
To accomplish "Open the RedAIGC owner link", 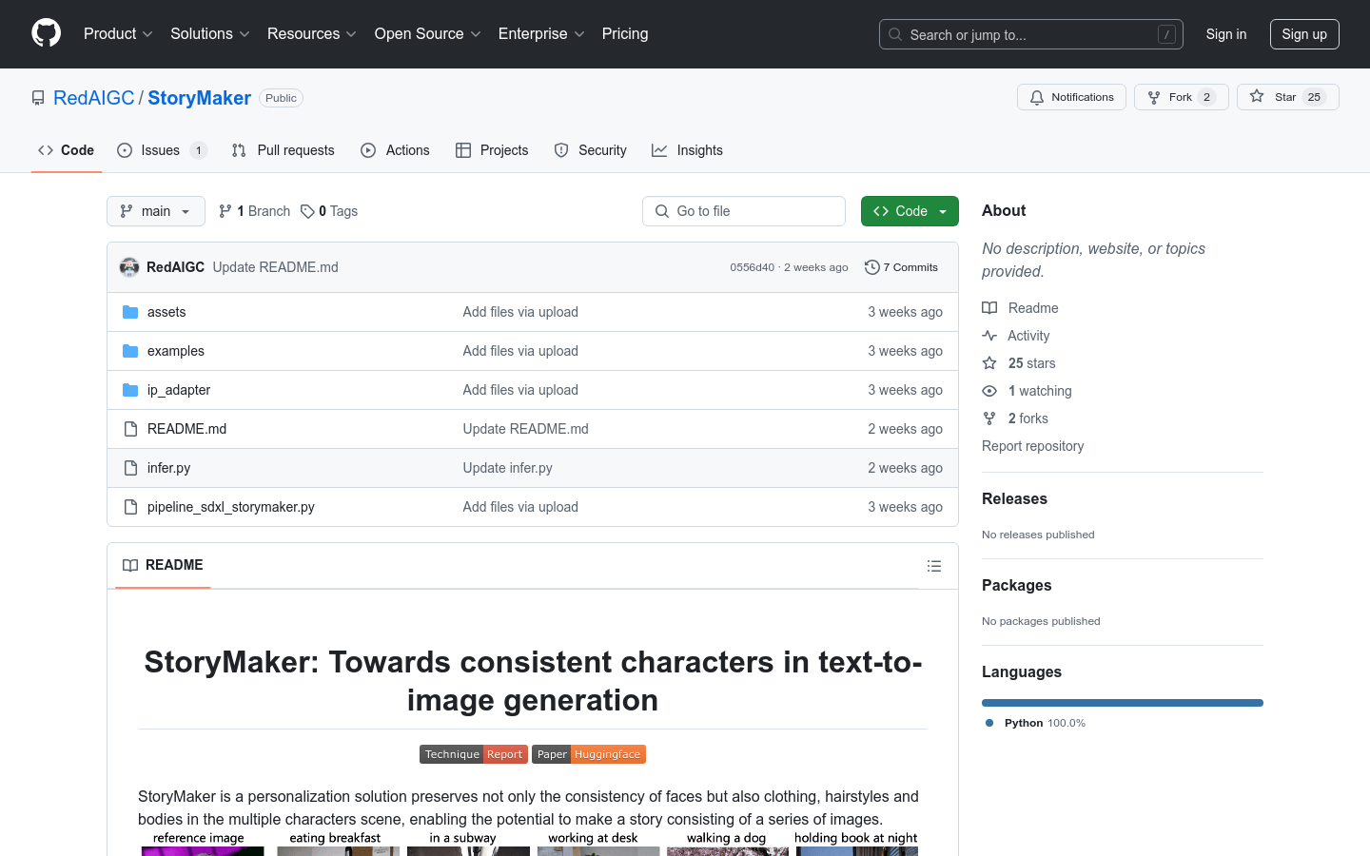I will tap(94, 98).
